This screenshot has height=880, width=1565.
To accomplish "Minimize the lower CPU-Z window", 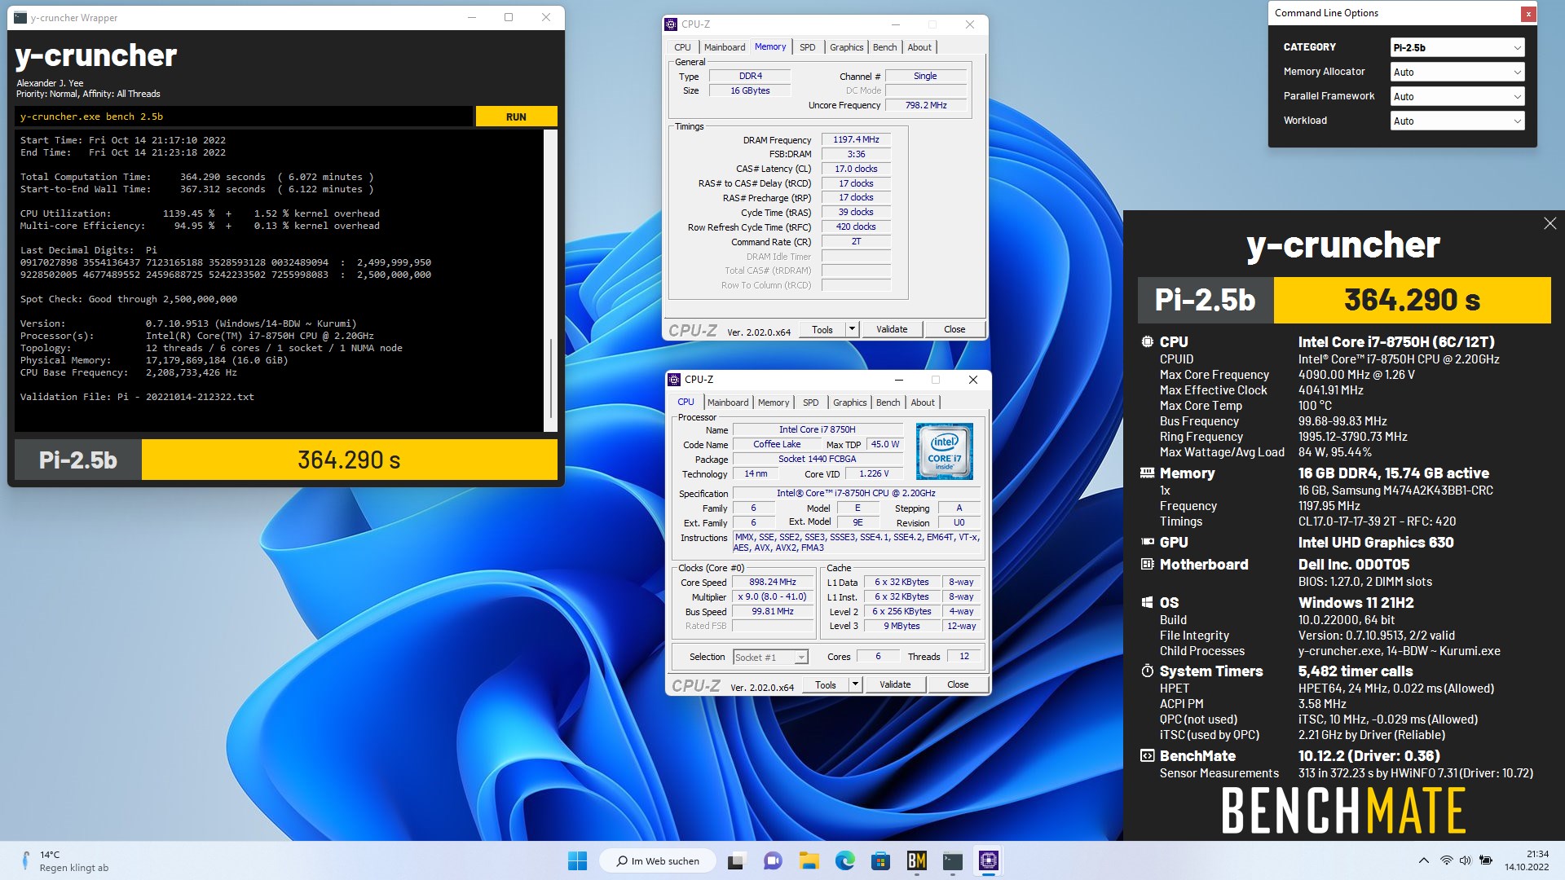I will (899, 380).
